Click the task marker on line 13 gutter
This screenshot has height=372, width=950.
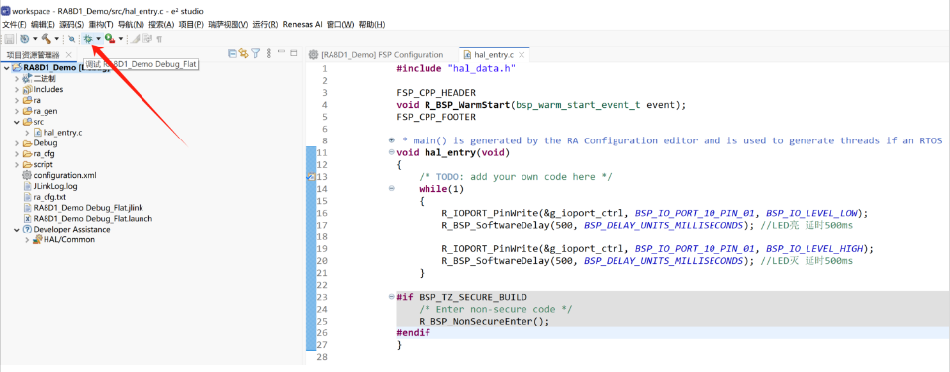coord(311,177)
